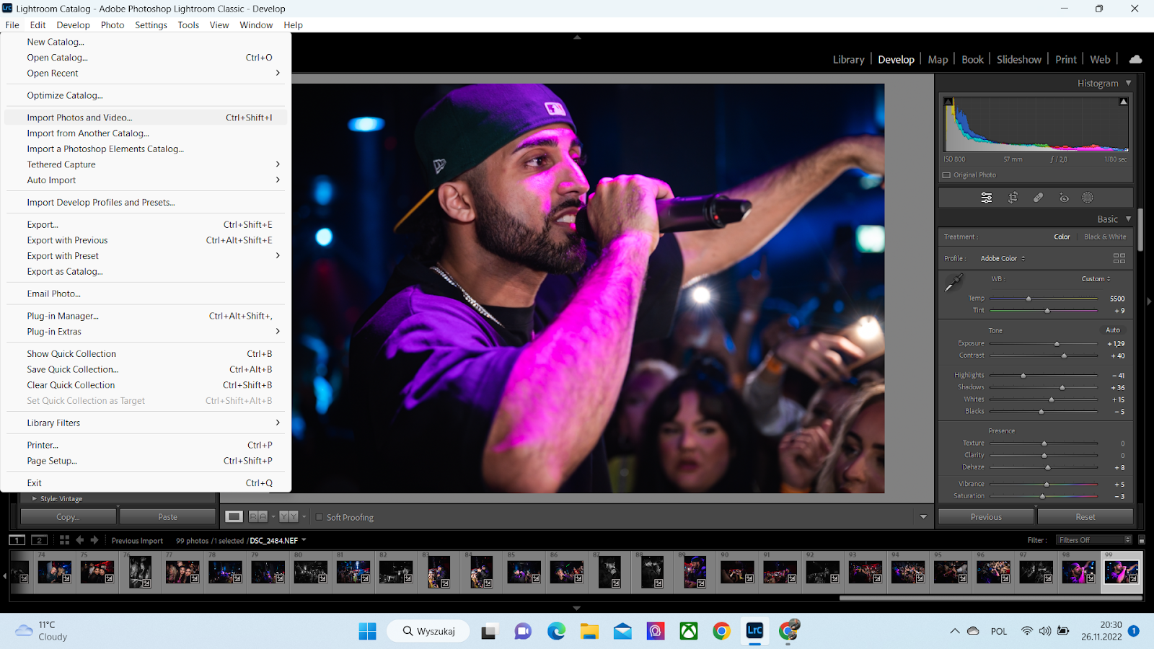The height and width of the screenshot is (649, 1154).
Task: Toggle the Original Photo checkbox
Action: pos(946,175)
